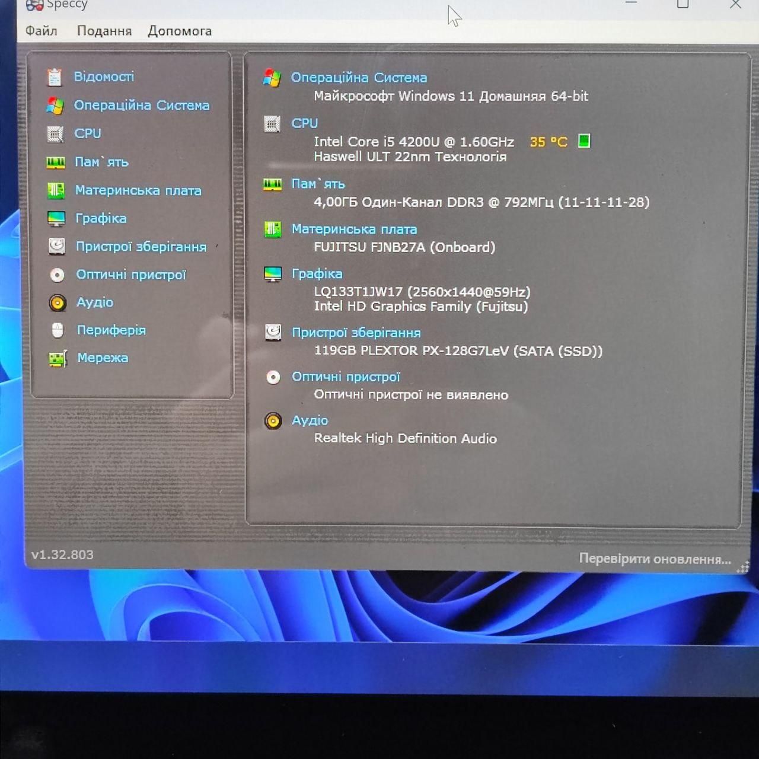759x759 pixels.
Task: Open the Аудіо speaker icon in sidebar
Action: click(58, 303)
